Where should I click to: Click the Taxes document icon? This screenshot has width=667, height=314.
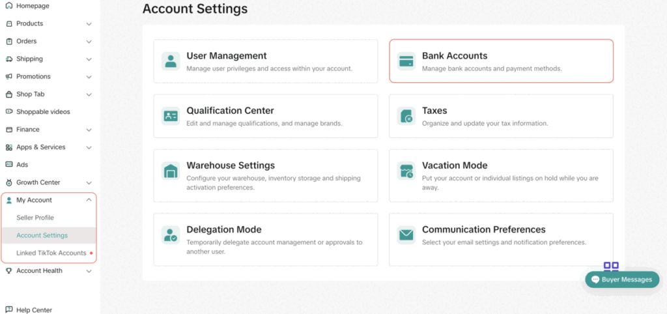point(406,116)
